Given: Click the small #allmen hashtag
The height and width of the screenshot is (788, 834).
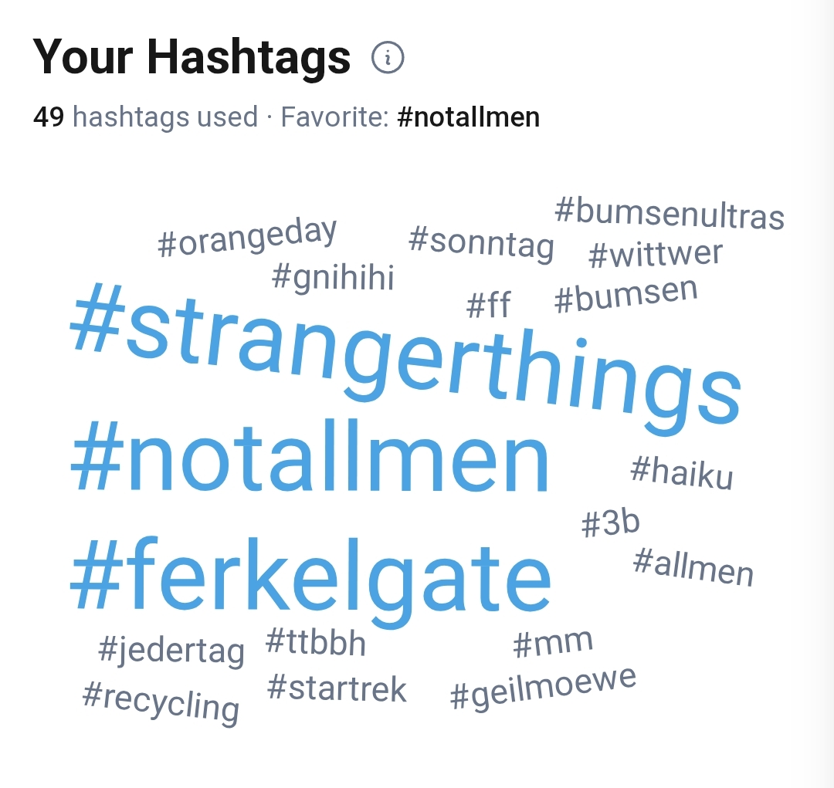Looking at the screenshot, I should (x=693, y=566).
